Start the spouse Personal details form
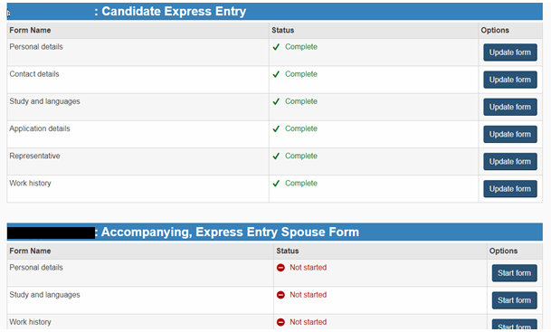Viewport: 551px width, 332px height. [x=514, y=273]
